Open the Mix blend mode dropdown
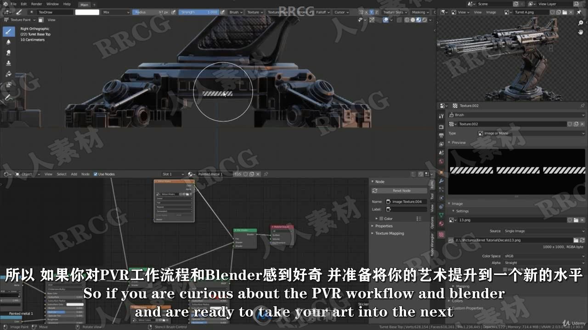Viewport: 588px width, 330px height. [x=116, y=12]
